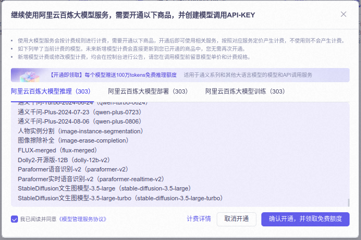Image resolution: width=361 pixels, height=240 pixels.
Task: Open the 模型管理服务协议 link
Action: click(x=82, y=219)
